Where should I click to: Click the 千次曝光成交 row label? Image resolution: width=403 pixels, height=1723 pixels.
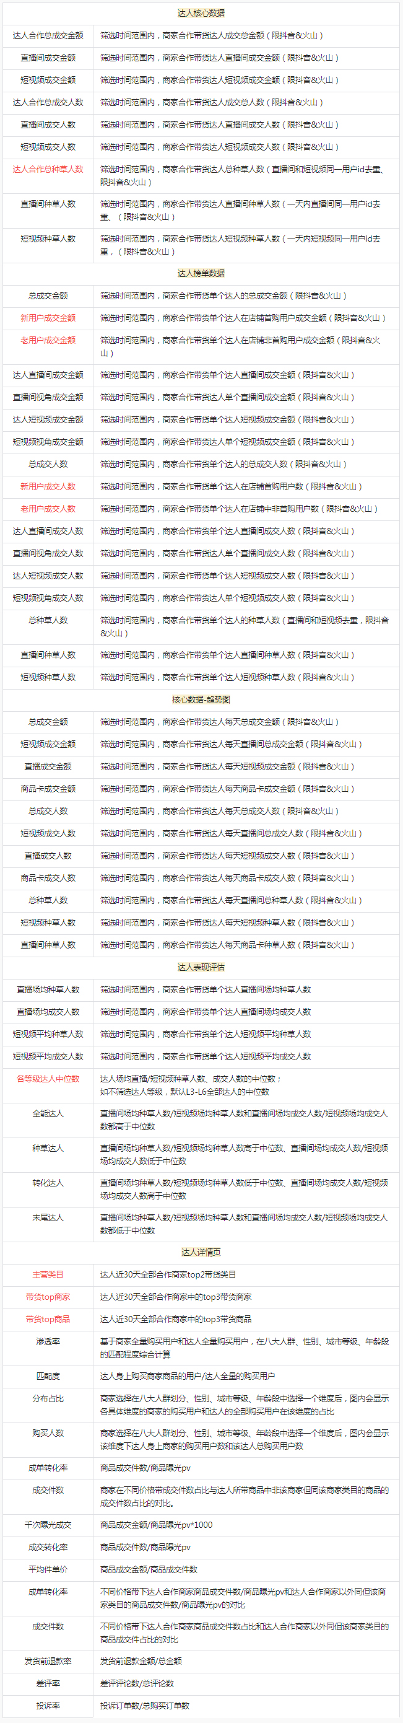point(48,1525)
